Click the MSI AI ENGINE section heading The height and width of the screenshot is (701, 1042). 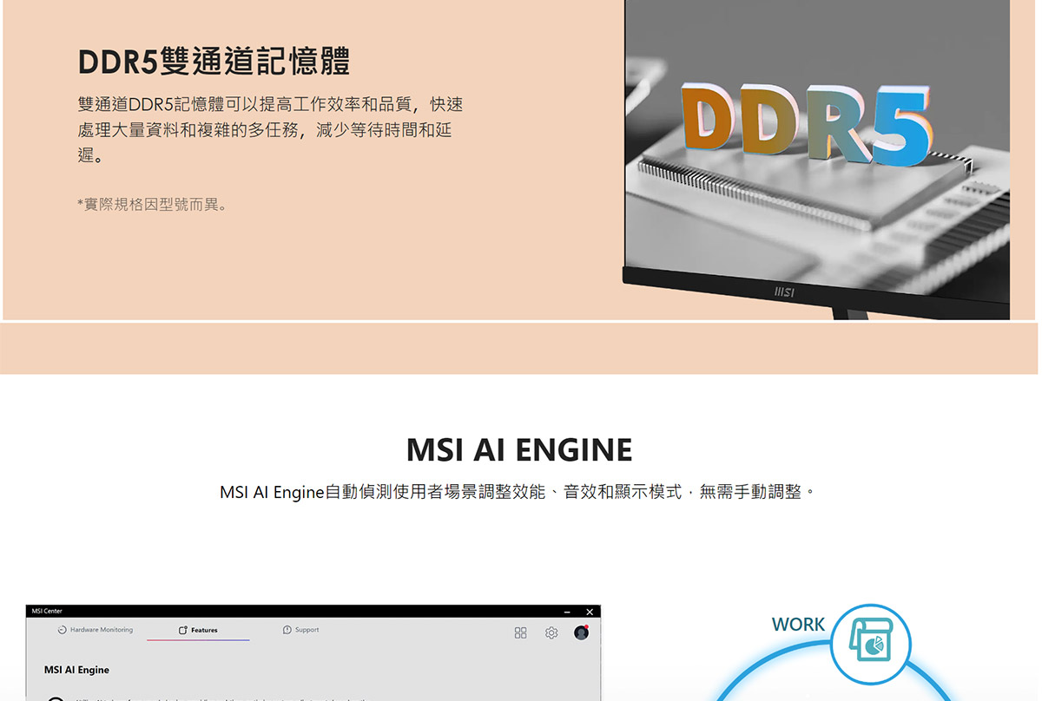coord(519,450)
